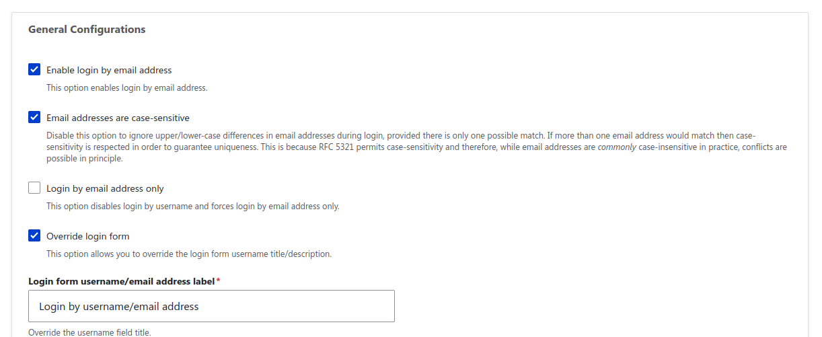Image resolution: width=822 pixels, height=337 pixels.
Task: Click the 'Login form username/email address label' title
Action: pyautogui.click(x=121, y=281)
